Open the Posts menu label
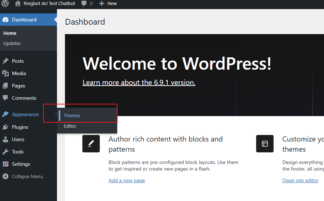Image resolution: width=324 pixels, height=201 pixels. pos(18,61)
